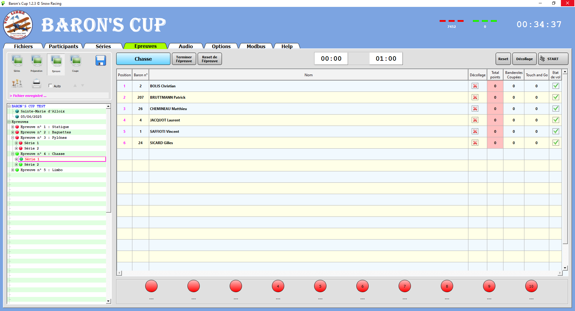Toggle Etat de vol for JACQUOT Laurent
Screen dimensions: 575x311
556,120
